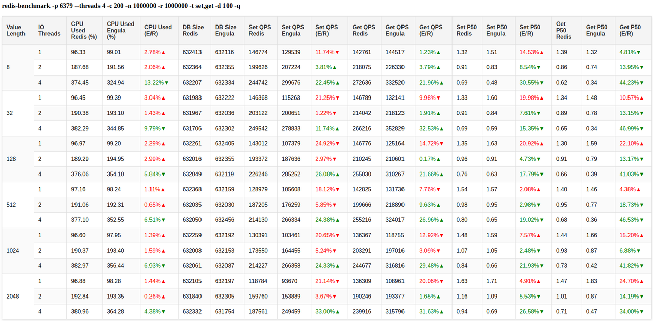Select the Value Length 512 row group cell
The width and height of the screenshot is (653, 321).
[x=11, y=205]
